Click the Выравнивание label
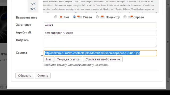This screenshot has width=170, height=95. pos(27,17)
